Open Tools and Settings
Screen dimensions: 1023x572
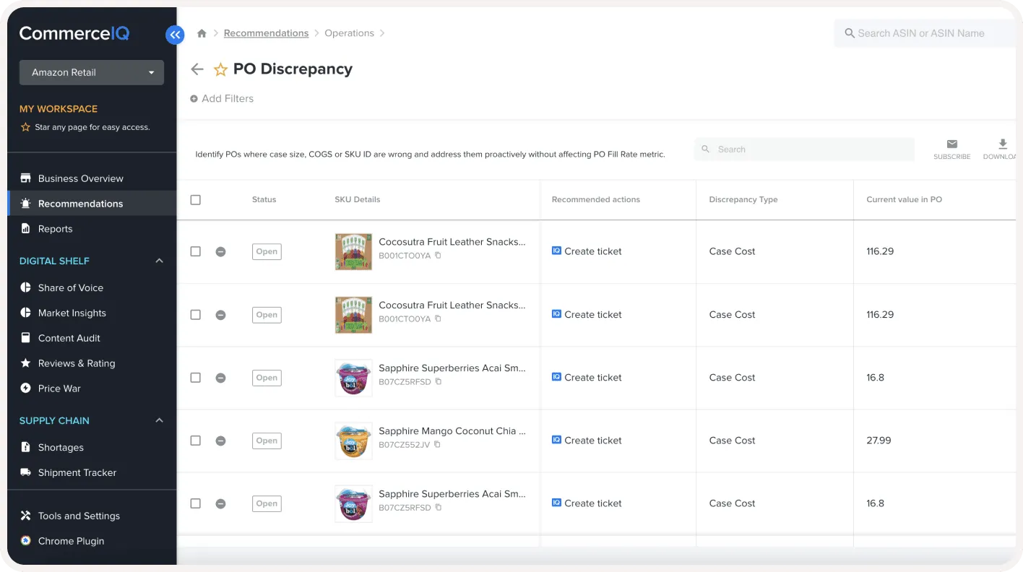79,516
